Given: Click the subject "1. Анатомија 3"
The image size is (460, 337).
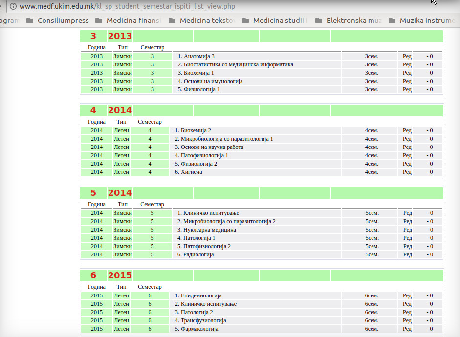Looking at the screenshot, I should point(196,56).
